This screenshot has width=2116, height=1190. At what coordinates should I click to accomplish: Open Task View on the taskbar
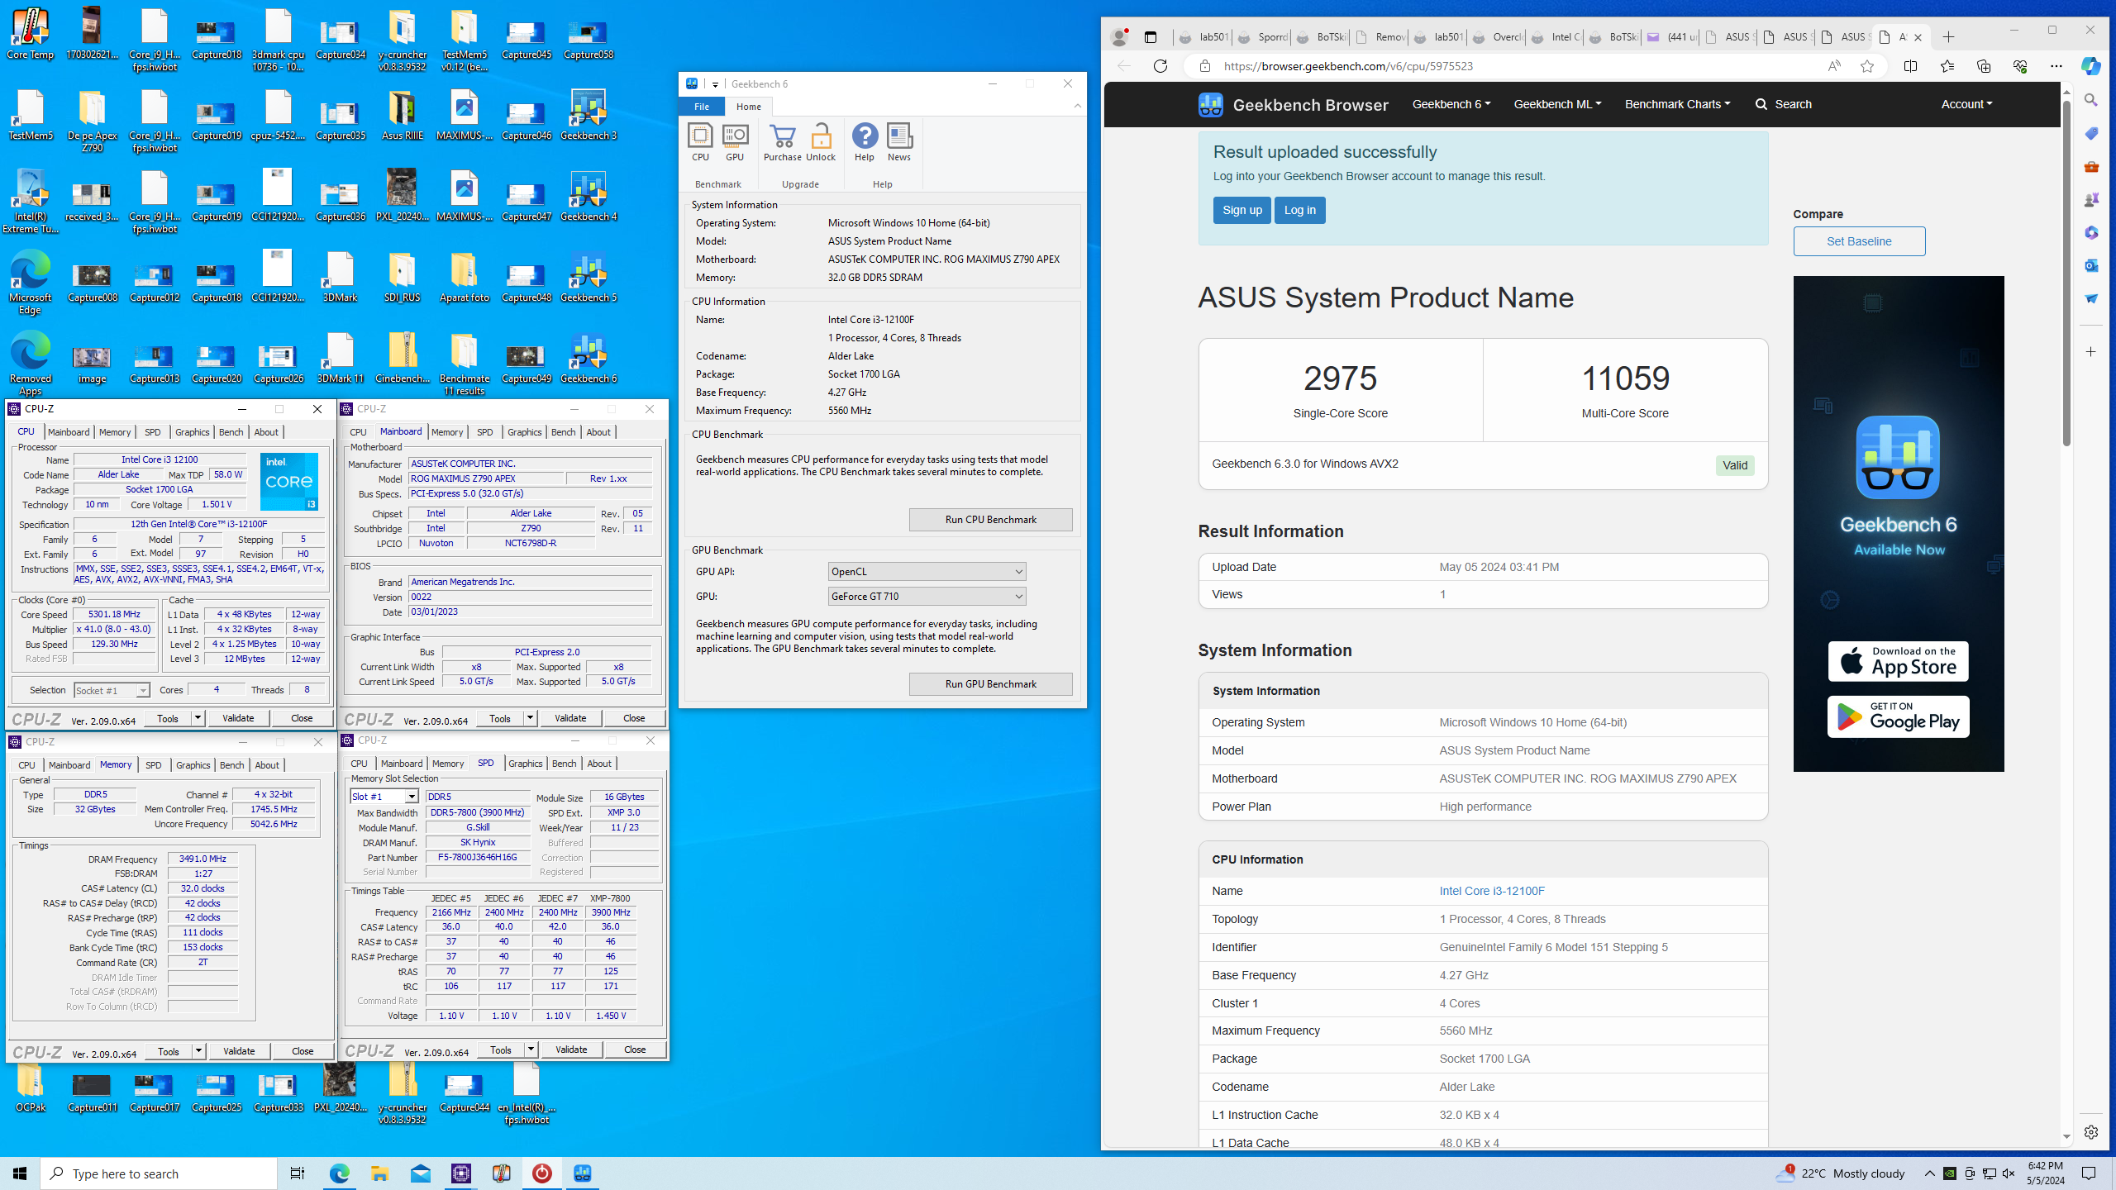coord(298,1173)
